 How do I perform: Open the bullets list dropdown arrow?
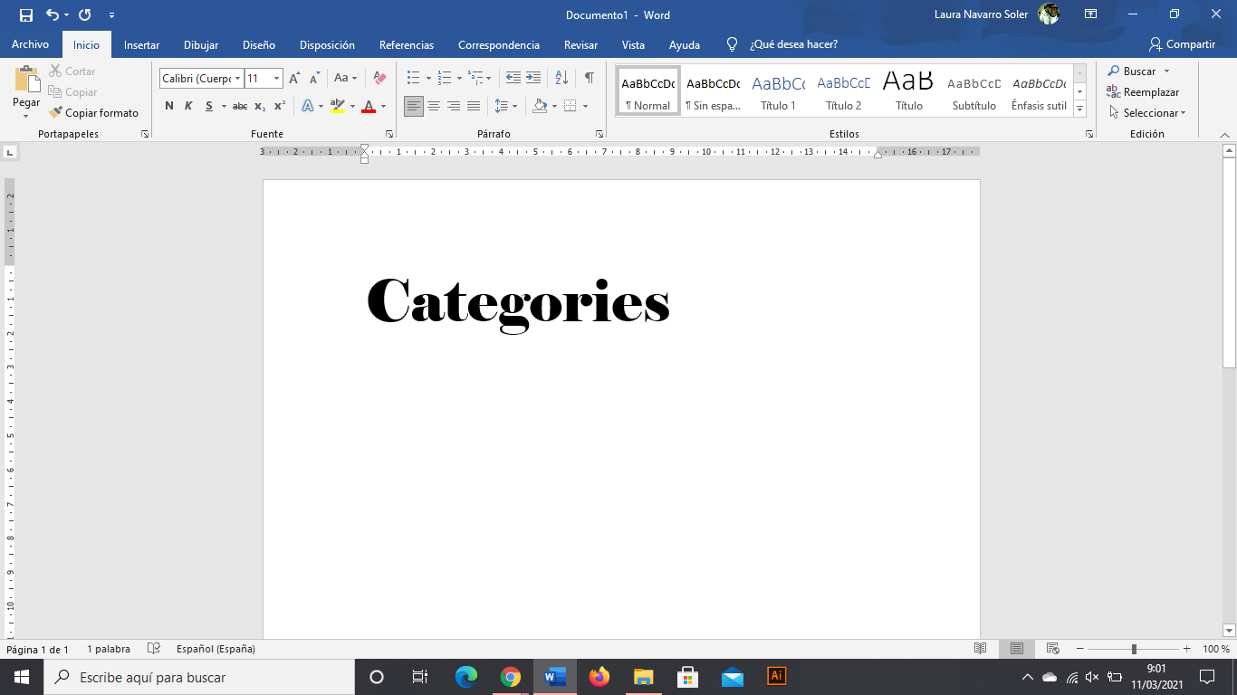pos(428,78)
